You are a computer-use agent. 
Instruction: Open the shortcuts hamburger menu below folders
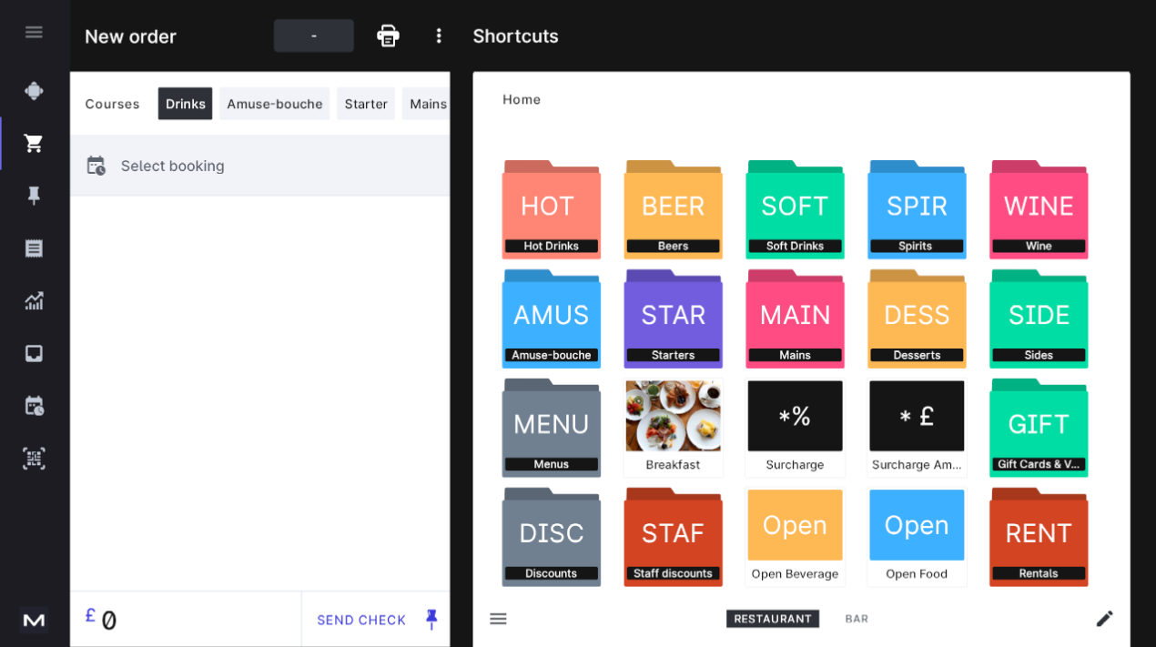pyautogui.click(x=498, y=618)
